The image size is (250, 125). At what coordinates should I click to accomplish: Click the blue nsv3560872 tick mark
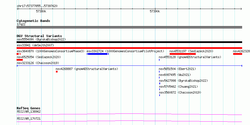tap(160, 95)
